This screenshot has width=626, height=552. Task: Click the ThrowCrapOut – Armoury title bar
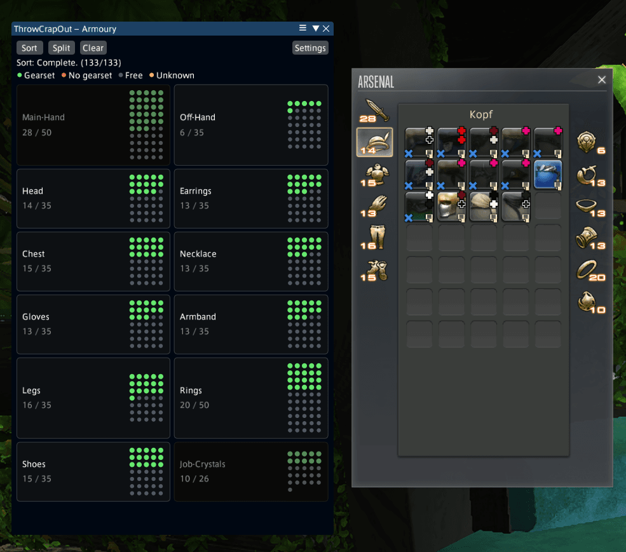click(172, 29)
